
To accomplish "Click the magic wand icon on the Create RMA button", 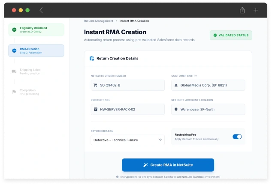I will (145, 165).
